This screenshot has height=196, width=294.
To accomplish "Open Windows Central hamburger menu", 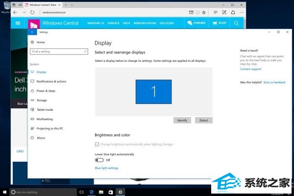I will point(18,23).
